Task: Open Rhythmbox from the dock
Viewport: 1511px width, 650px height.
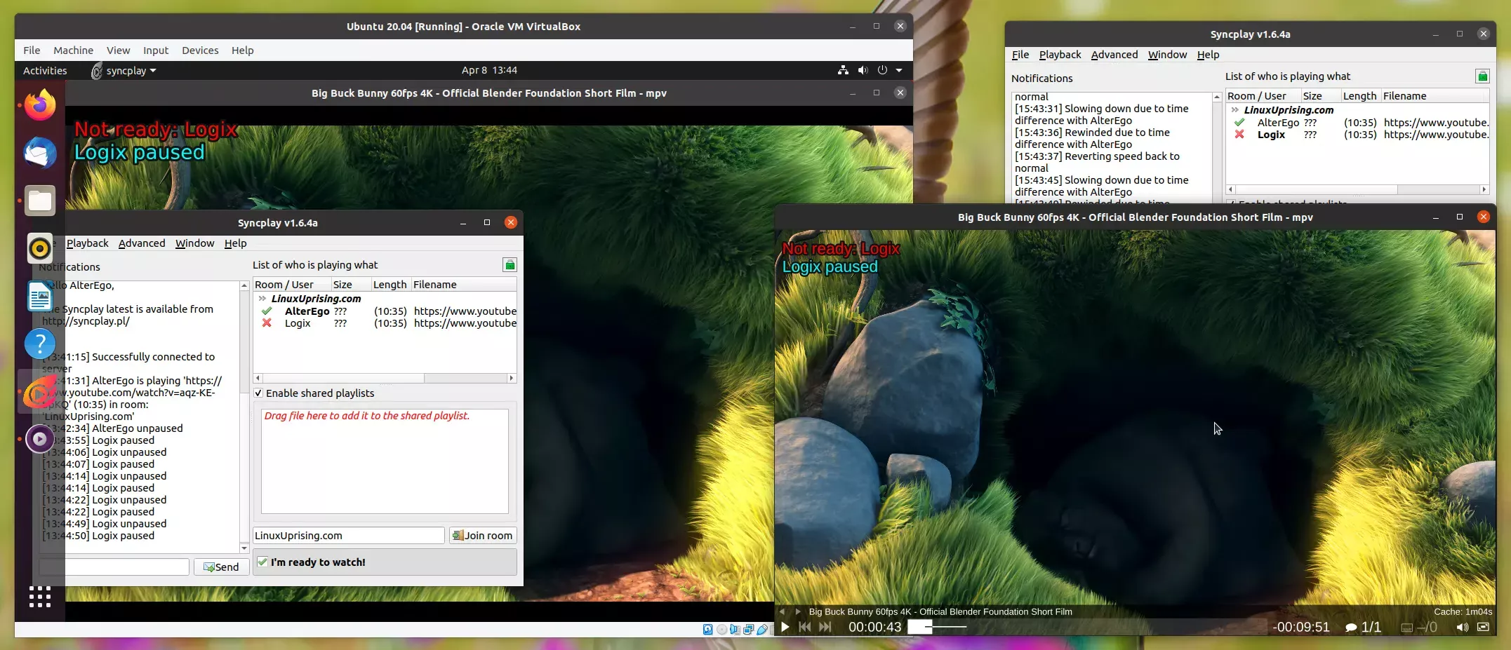Action: (x=40, y=248)
